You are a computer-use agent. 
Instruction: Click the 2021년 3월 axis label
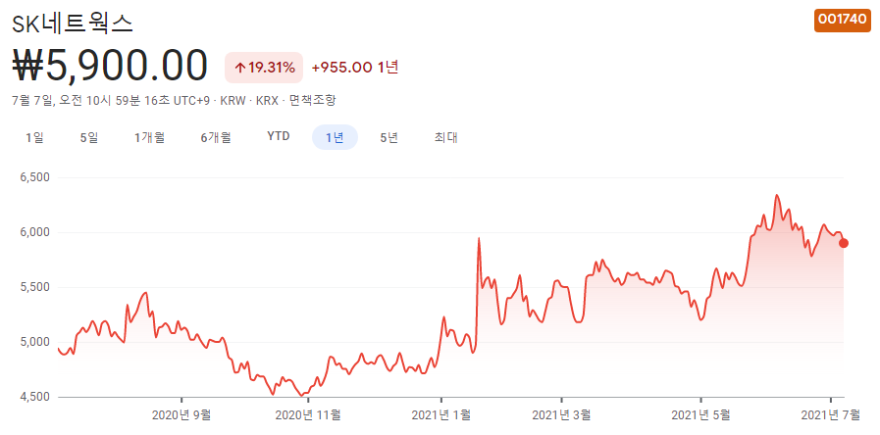click(561, 414)
